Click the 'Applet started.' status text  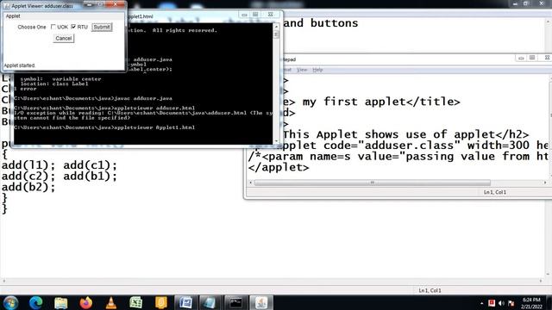19,65
